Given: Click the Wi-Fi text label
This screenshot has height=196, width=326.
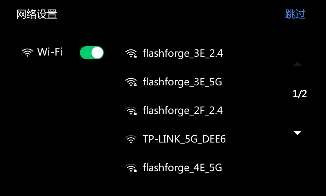Looking at the screenshot, I should [50, 52].
